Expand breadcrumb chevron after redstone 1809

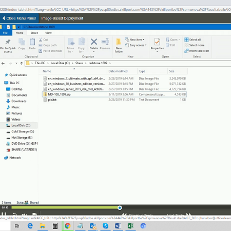[110, 63]
